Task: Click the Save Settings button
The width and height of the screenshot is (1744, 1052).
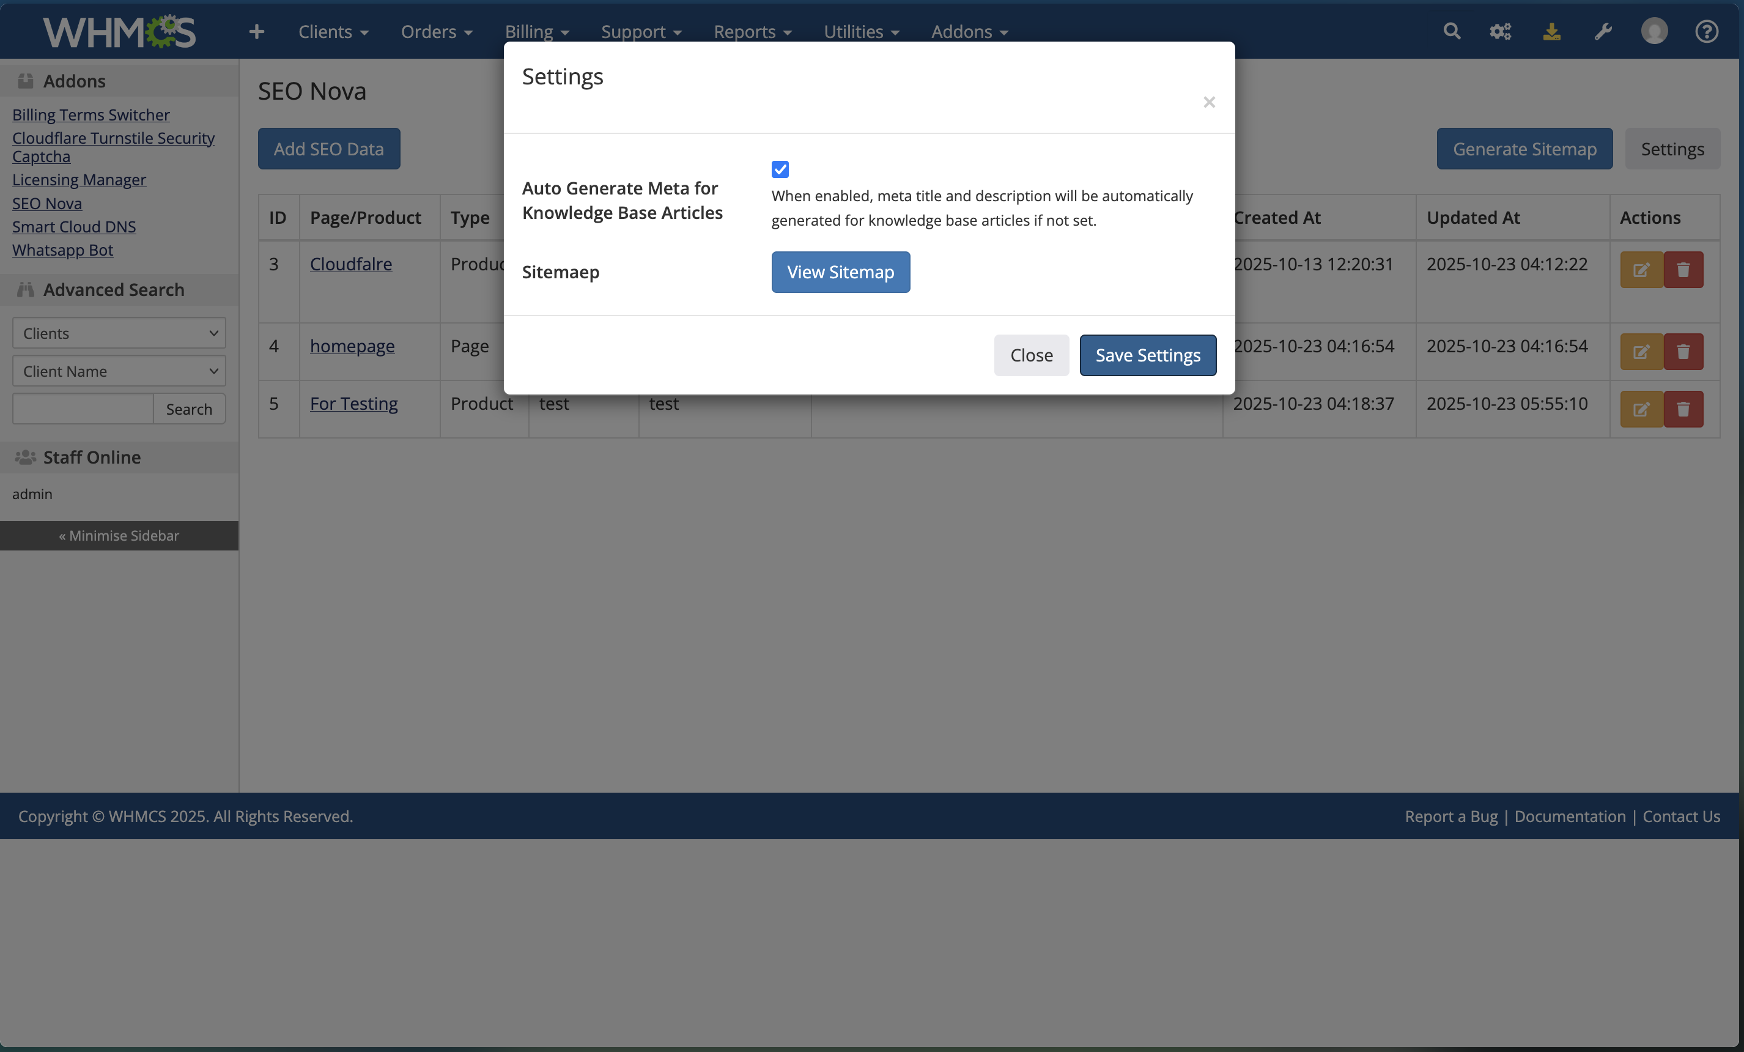Action: (x=1147, y=355)
